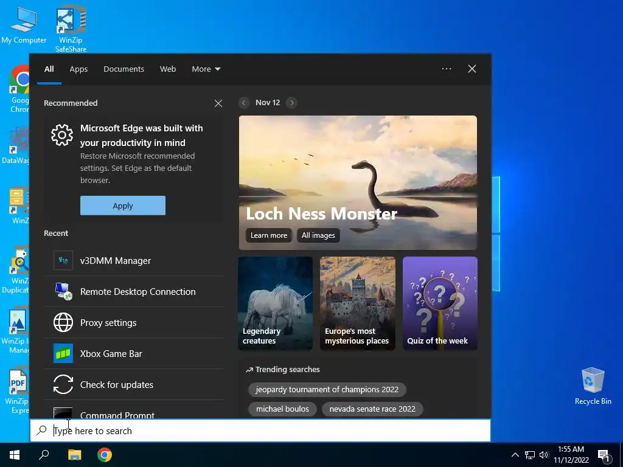
Task: Switch to the Apps tab
Action: (x=78, y=69)
